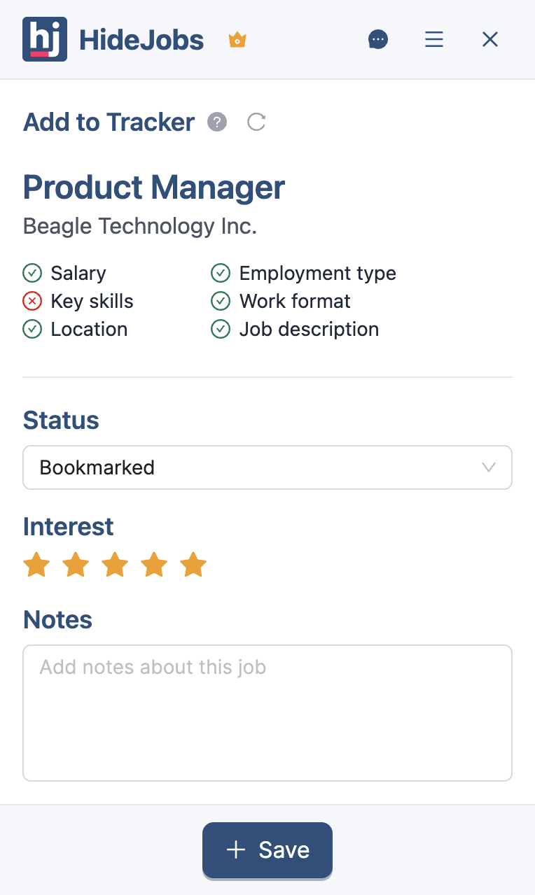The width and height of the screenshot is (535, 895).
Task: Open the Add to Tracker section
Action: pyautogui.click(x=109, y=122)
